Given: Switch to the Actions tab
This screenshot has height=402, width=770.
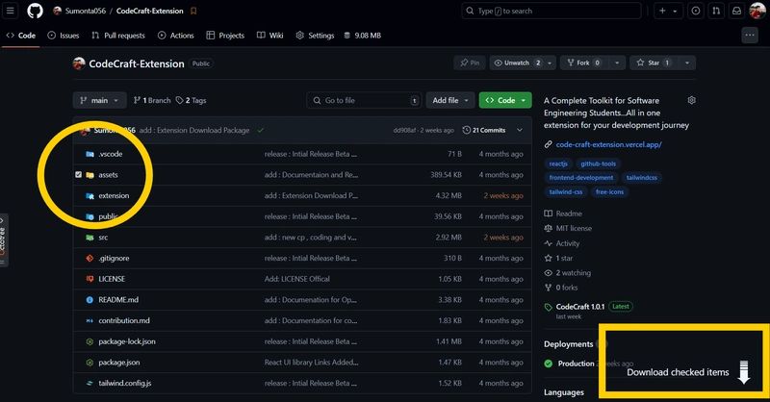Looking at the screenshot, I should click(x=176, y=36).
